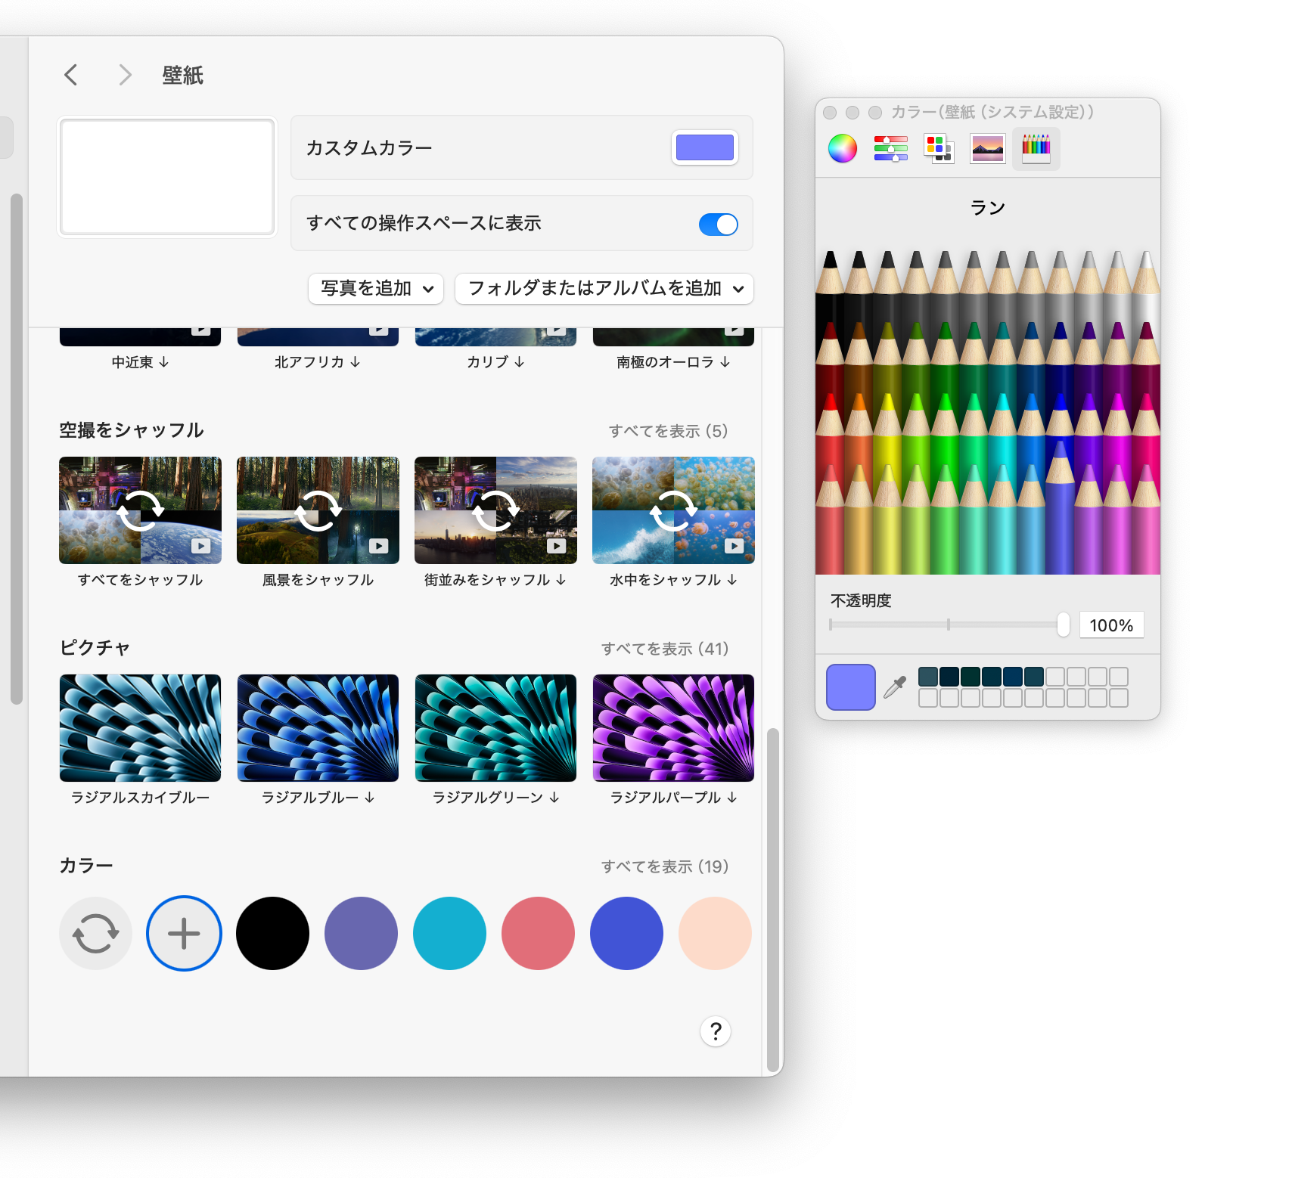
Task: Click the wallpaper list vertical scrollbar
Action: [x=772, y=900]
